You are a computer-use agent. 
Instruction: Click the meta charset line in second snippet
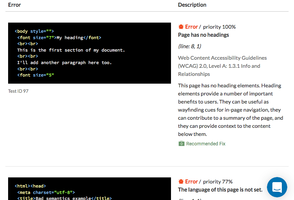click(x=46, y=192)
